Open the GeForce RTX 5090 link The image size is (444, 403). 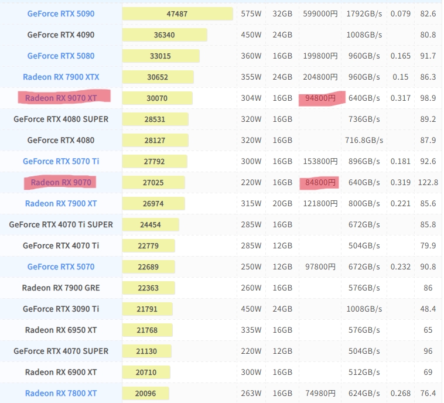coord(61,13)
